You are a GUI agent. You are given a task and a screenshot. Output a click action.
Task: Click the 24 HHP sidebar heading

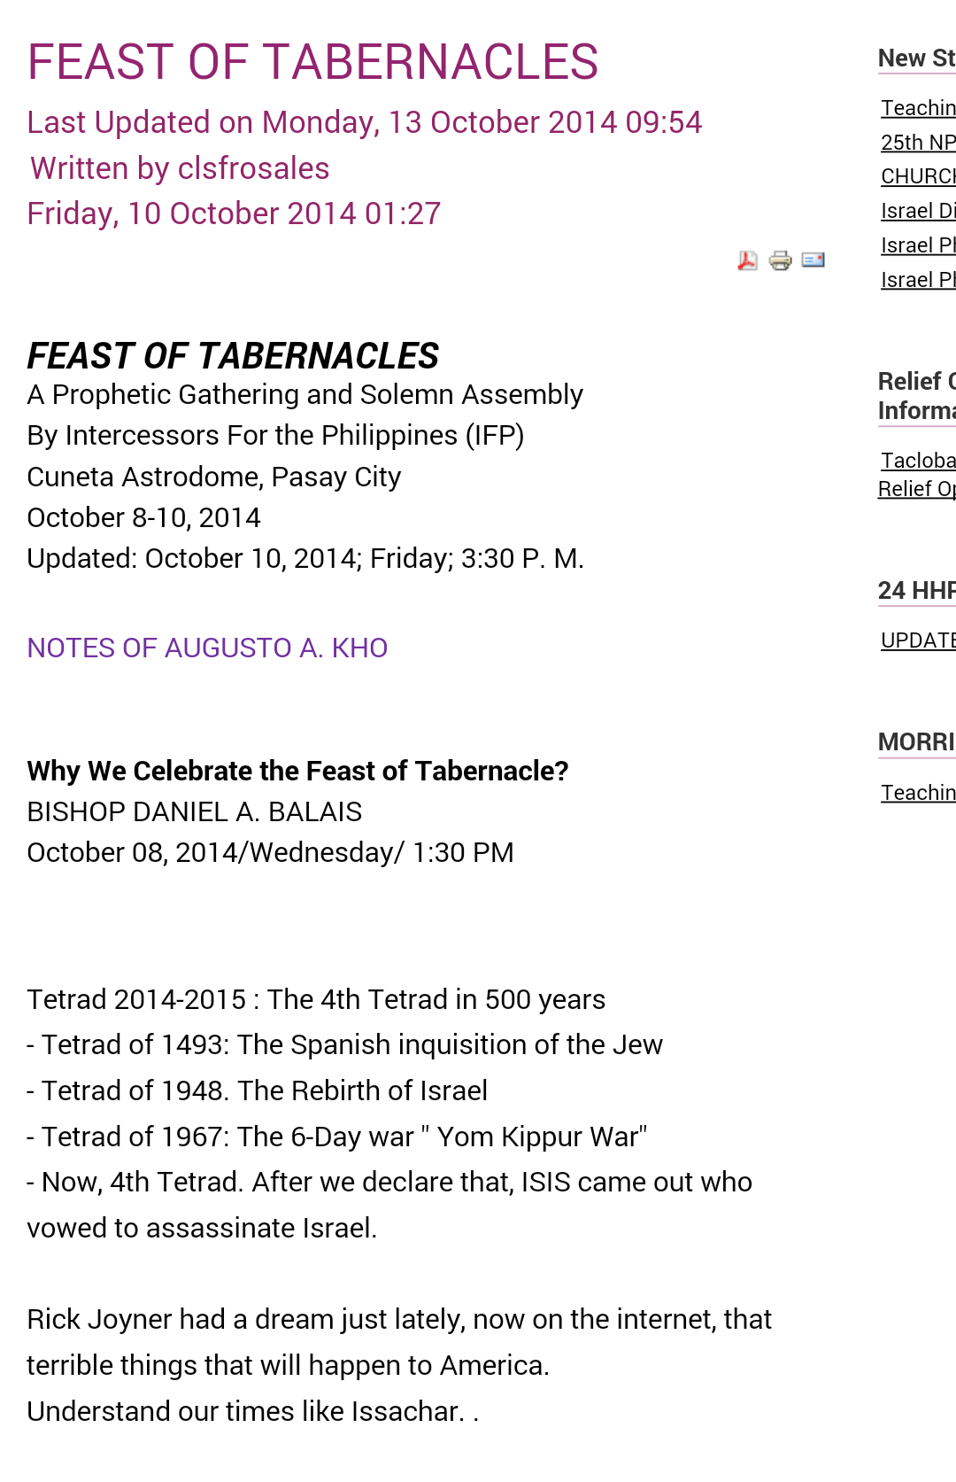click(917, 591)
